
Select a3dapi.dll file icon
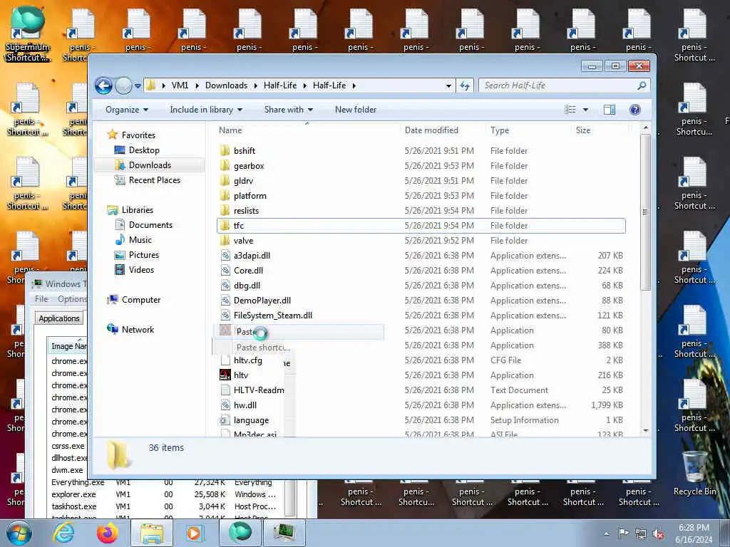click(x=225, y=256)
